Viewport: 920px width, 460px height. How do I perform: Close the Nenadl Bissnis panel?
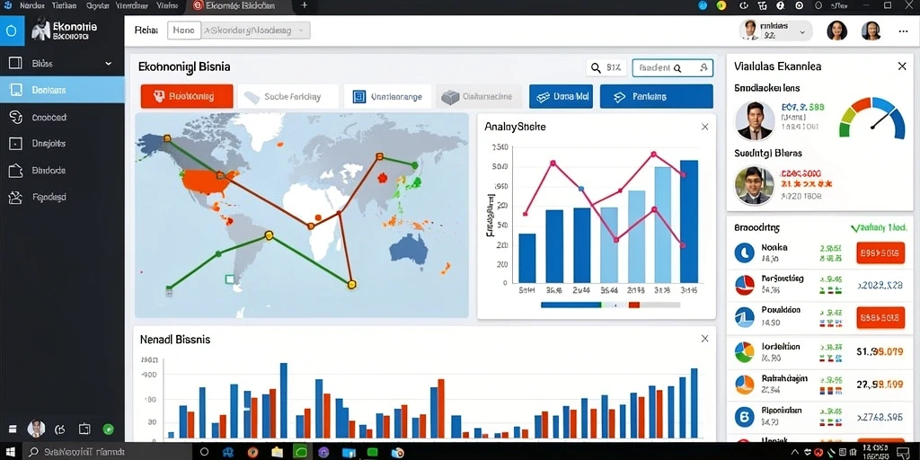(704, 339)
